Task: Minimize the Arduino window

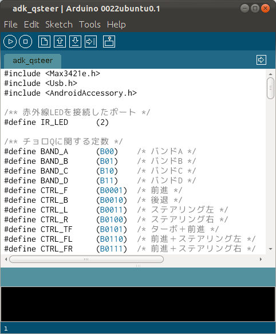Action: (245, 9)
